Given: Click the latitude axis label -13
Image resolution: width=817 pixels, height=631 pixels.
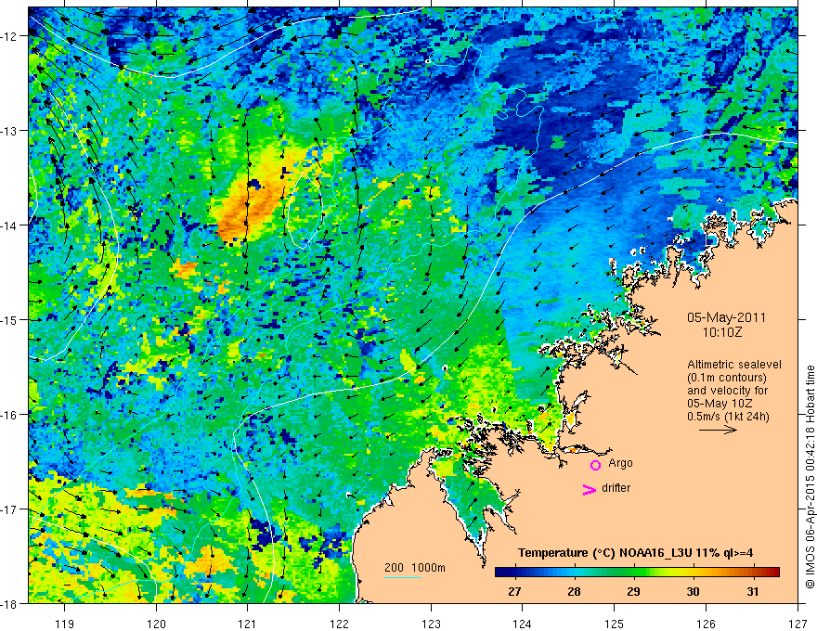Looking at the screenshot, I should 9,131.
